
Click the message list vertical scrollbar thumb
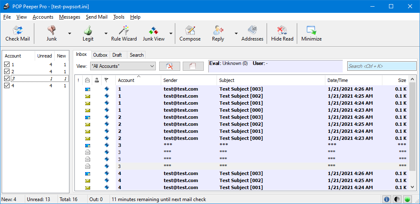pyautogui.click(x=413, y=126)
